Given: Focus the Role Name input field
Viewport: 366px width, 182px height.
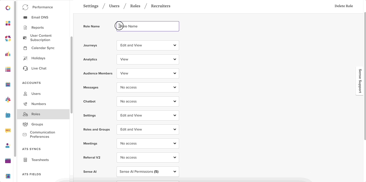Looking at the screenshot, I should click(148, 26).
